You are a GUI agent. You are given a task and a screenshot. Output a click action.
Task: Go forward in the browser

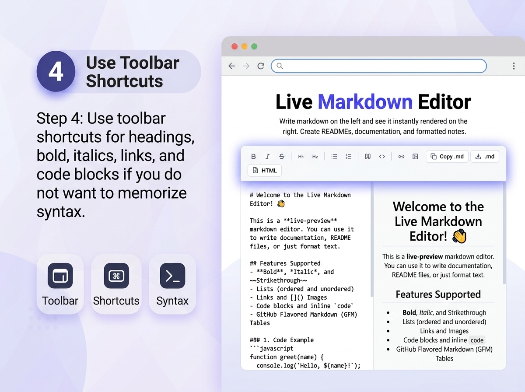pyautogui.click(x=246, y=66)
